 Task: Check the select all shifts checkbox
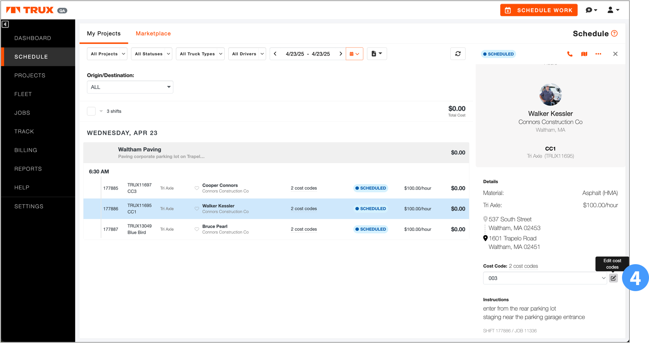pyautogui.click(x=91, y=111)
